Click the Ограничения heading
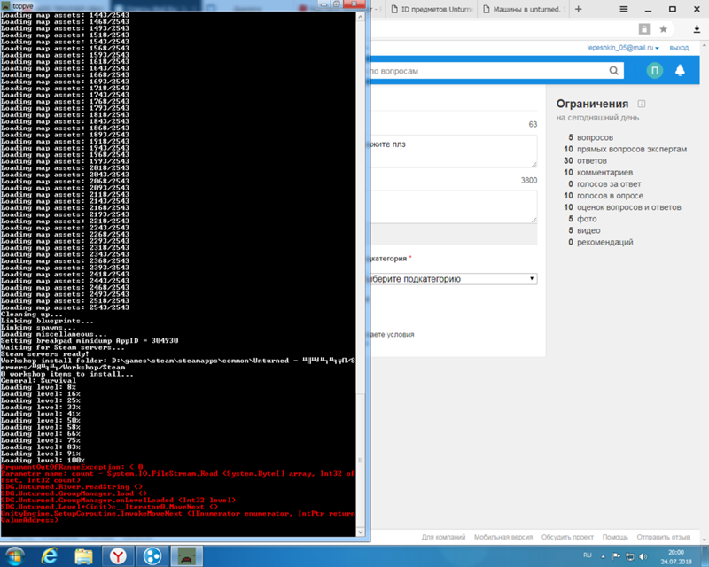Screen dimensions: 709x567 592,104
